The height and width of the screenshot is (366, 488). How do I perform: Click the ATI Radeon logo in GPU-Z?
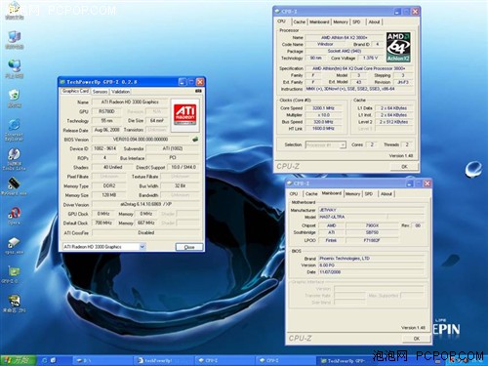pyautogui.click(x=184, y=114)
